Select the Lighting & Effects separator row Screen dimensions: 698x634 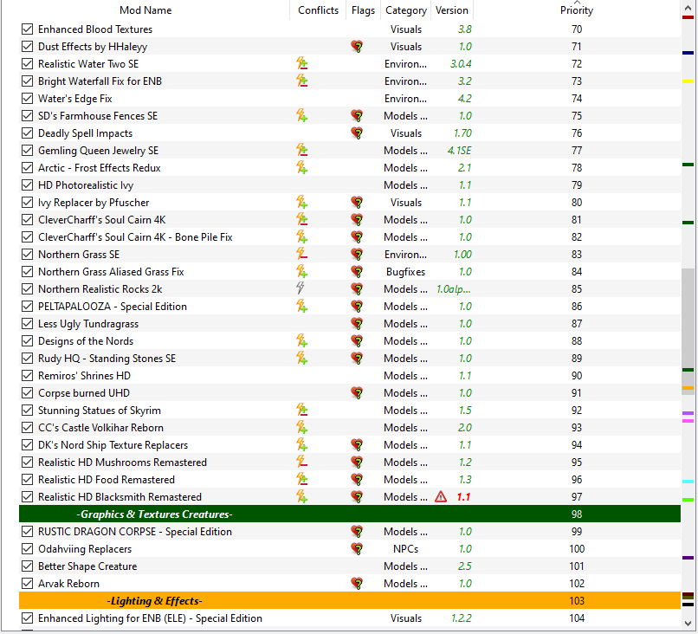point(350,600)
